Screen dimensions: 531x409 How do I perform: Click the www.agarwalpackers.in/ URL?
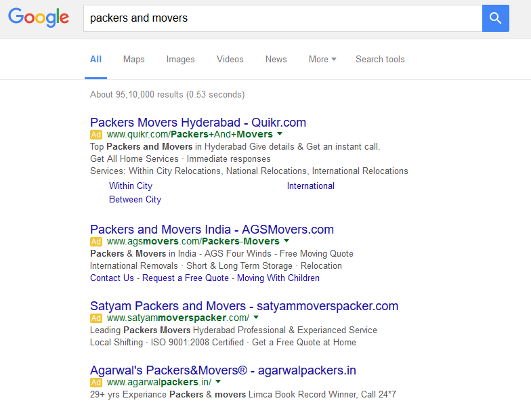(159, 382)
